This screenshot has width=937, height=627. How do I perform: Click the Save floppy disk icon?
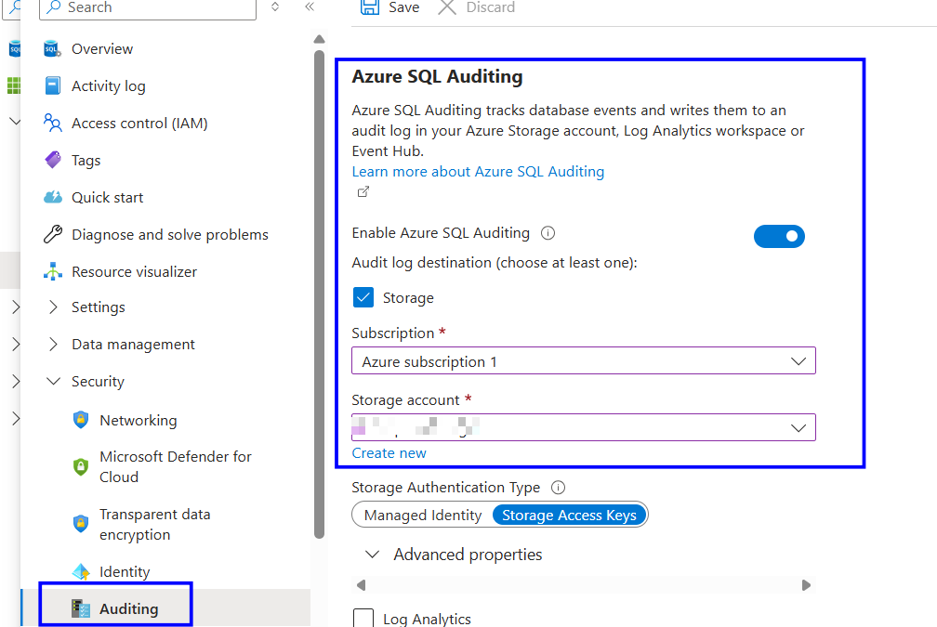[x=369, y=7]
